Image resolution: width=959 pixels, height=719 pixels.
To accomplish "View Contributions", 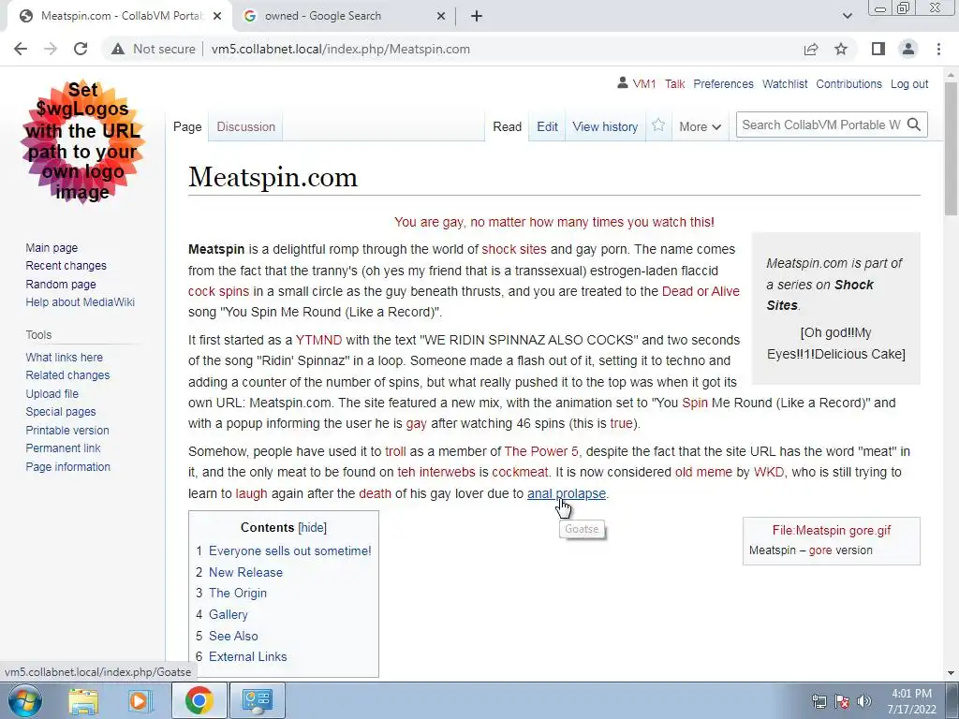I will [848, 83].
